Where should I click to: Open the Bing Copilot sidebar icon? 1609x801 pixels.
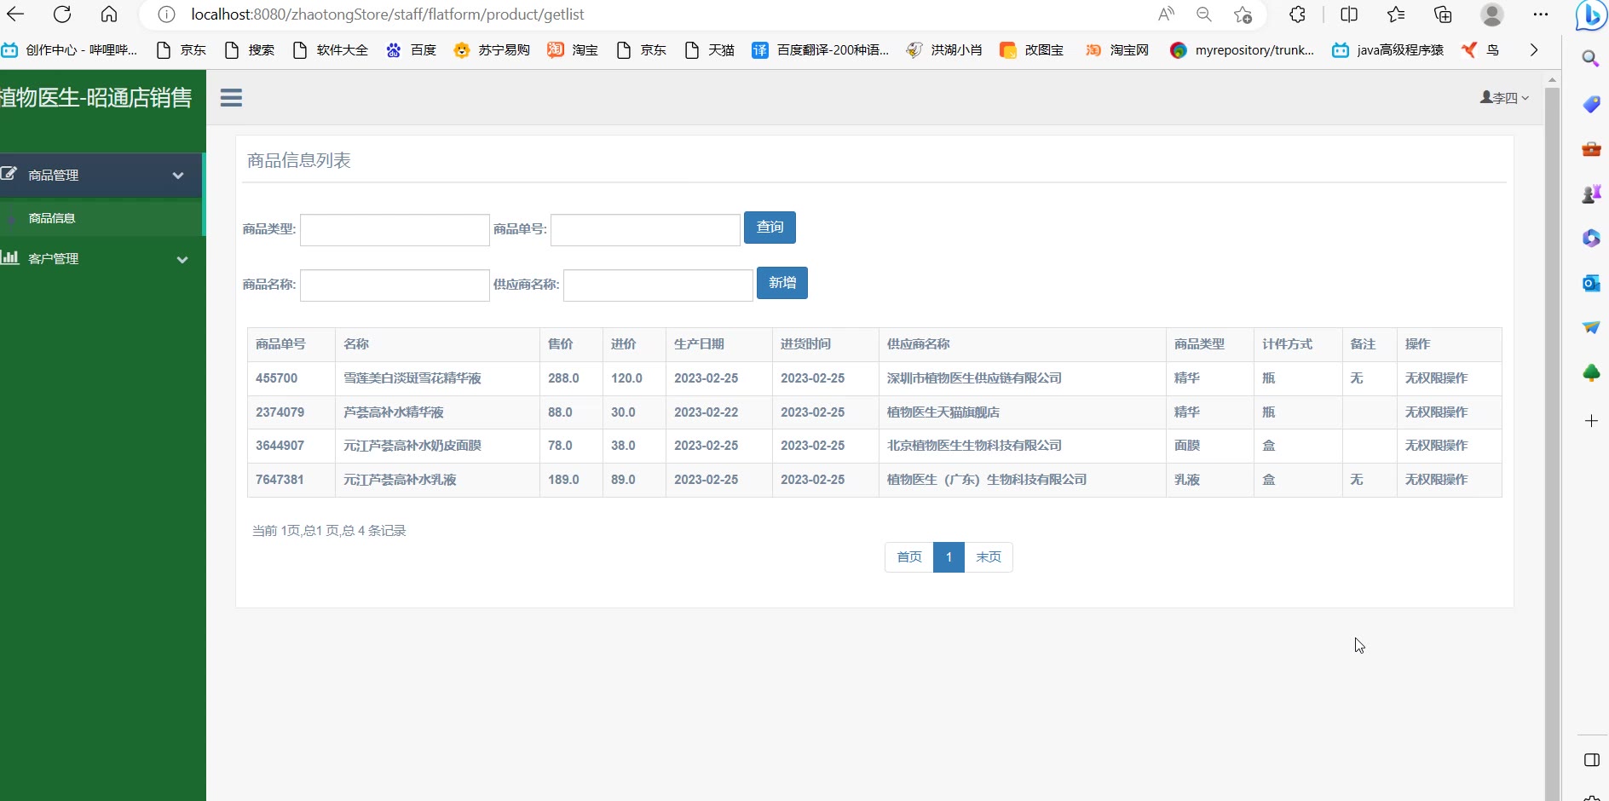(1591, 15)
